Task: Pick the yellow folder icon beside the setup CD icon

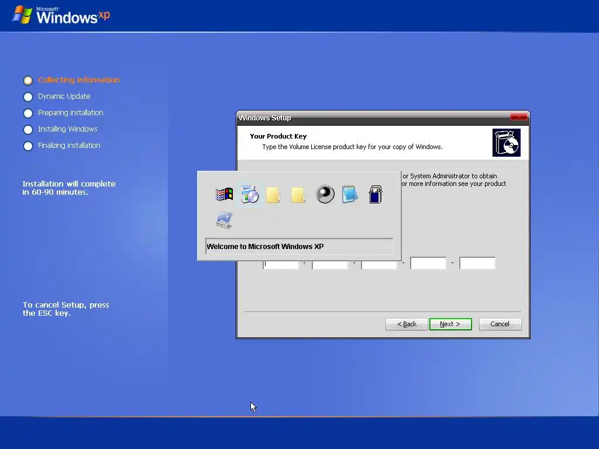Action: [x=274, y=195]
